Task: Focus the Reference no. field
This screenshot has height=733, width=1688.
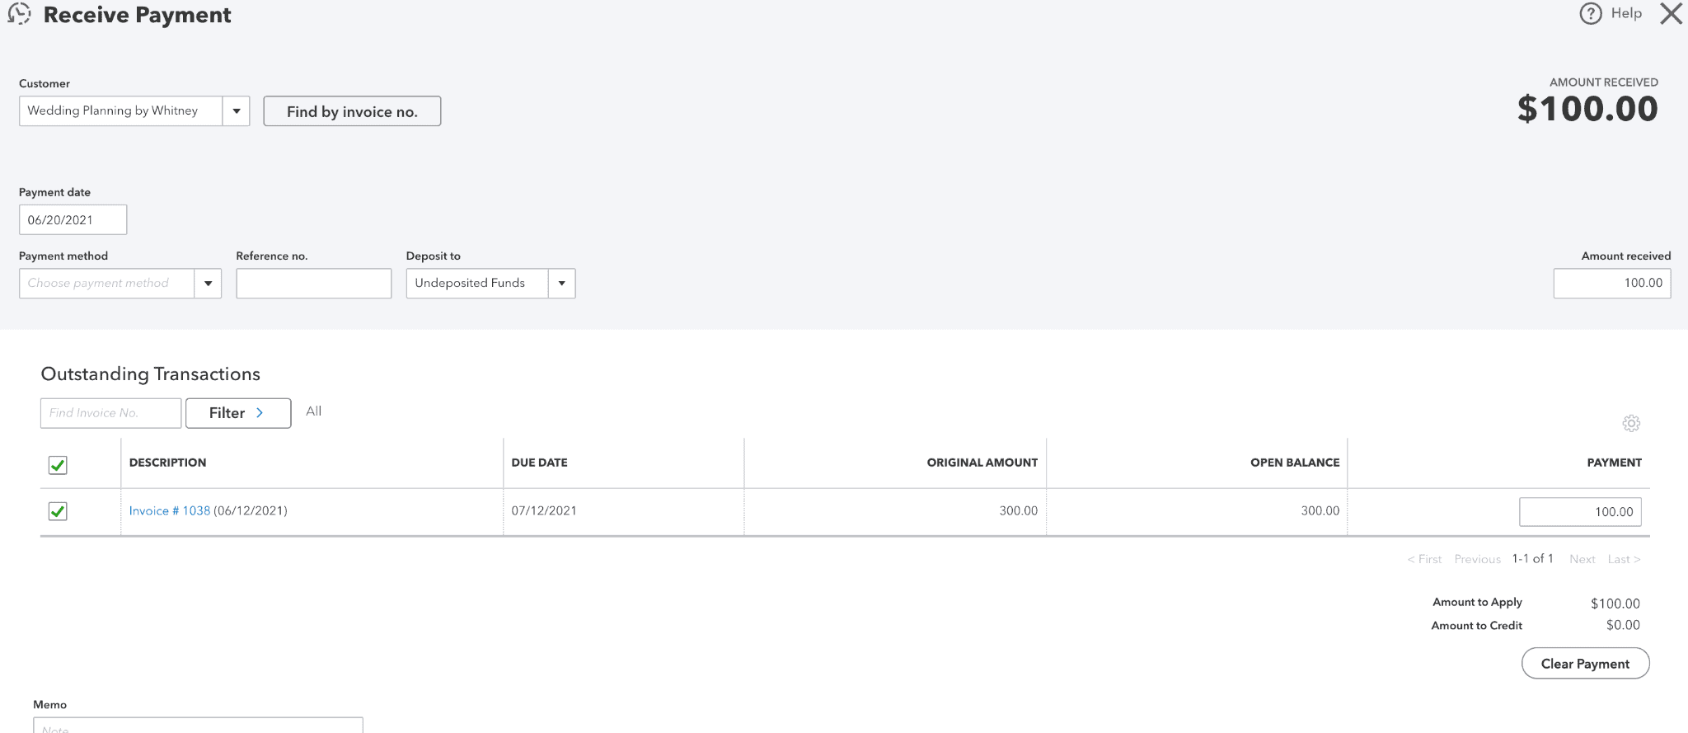Action: coord(313,284)
